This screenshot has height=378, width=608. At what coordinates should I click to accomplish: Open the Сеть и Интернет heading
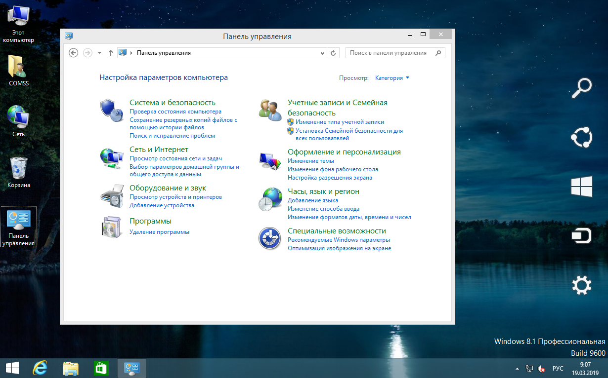[x=159, y=150]
